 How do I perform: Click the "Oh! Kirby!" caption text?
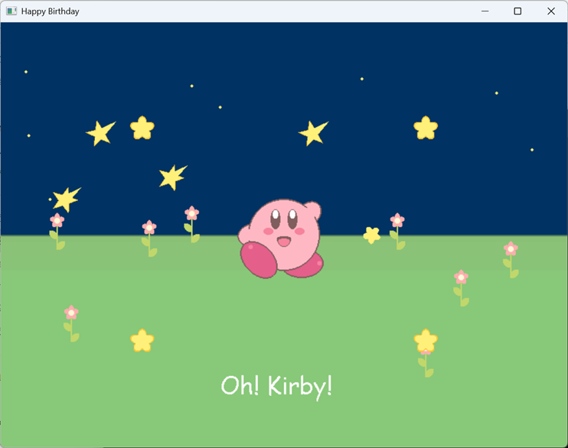click(276, 387)
